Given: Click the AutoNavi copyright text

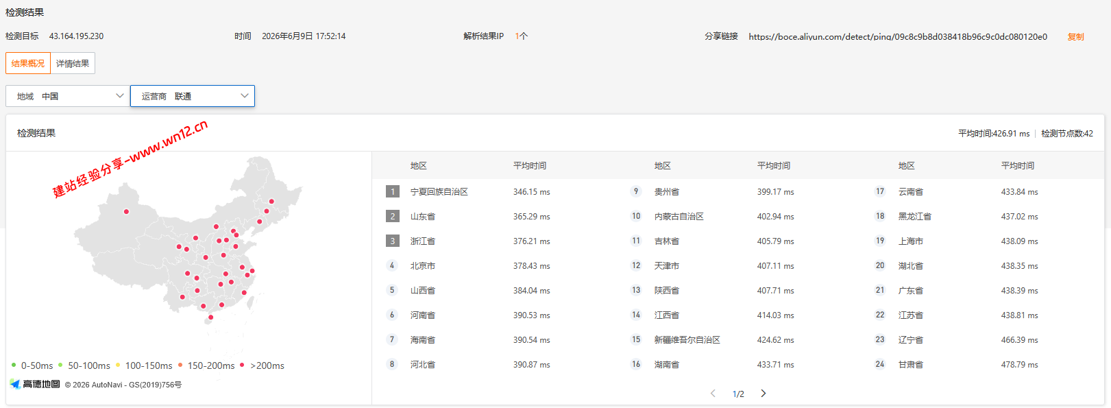Looking at the screenshot, I should coord(123,385).
